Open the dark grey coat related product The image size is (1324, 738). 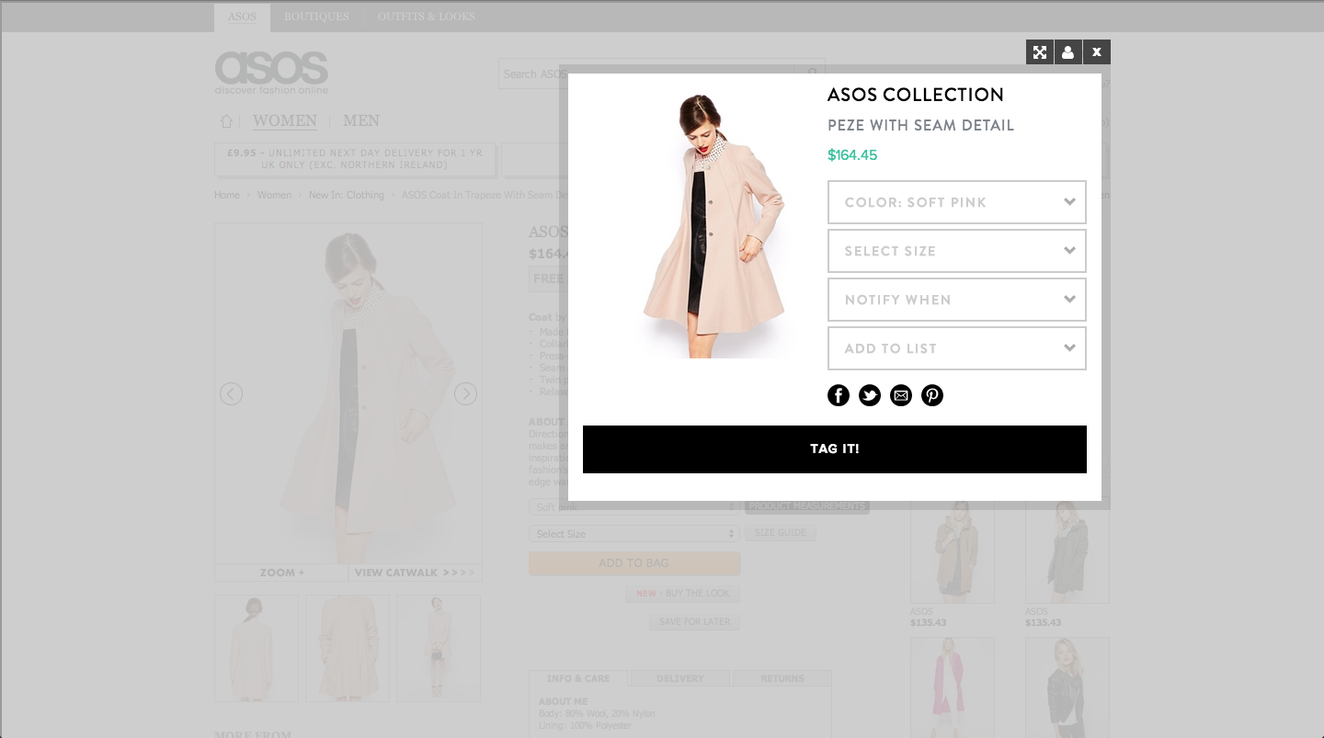point(1067,551)
